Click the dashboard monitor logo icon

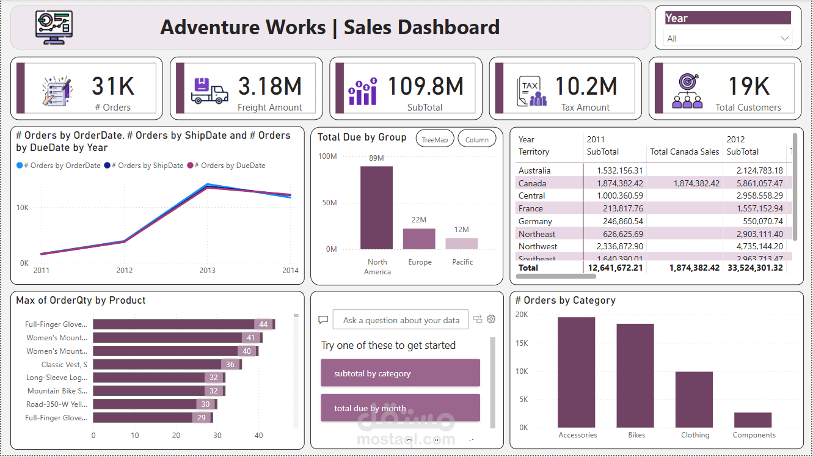pos(54,27)
